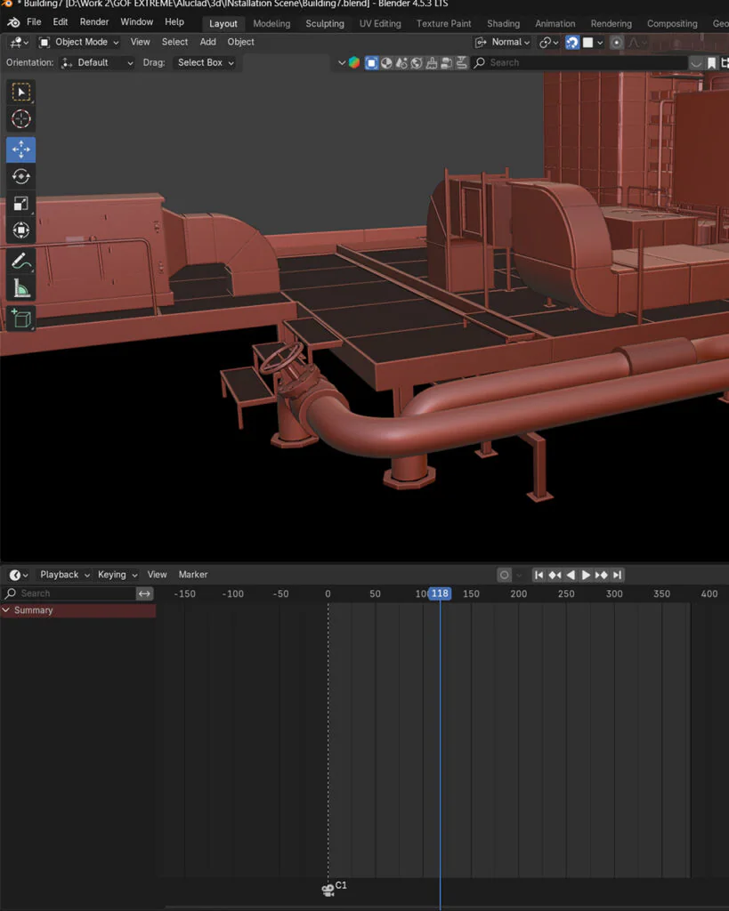Viewport: 729px width, 911px height.
Task: Toggle auto keying record button
Action: pos(504,576)
